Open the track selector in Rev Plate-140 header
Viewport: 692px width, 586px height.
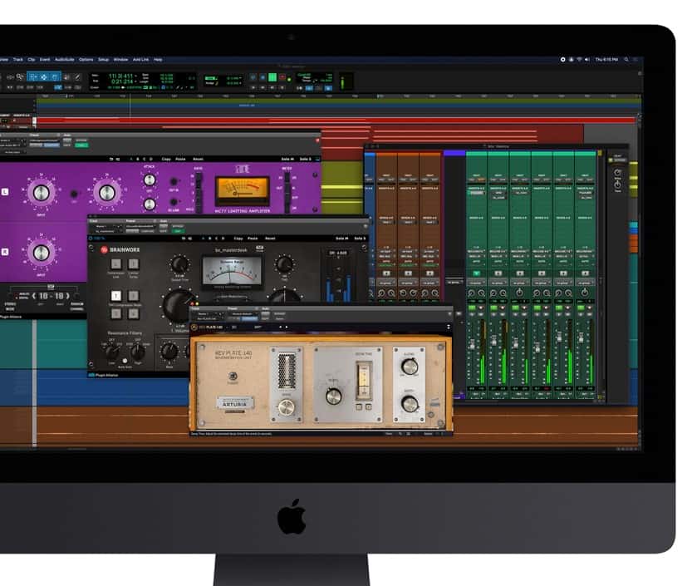[x=208, y=314]
